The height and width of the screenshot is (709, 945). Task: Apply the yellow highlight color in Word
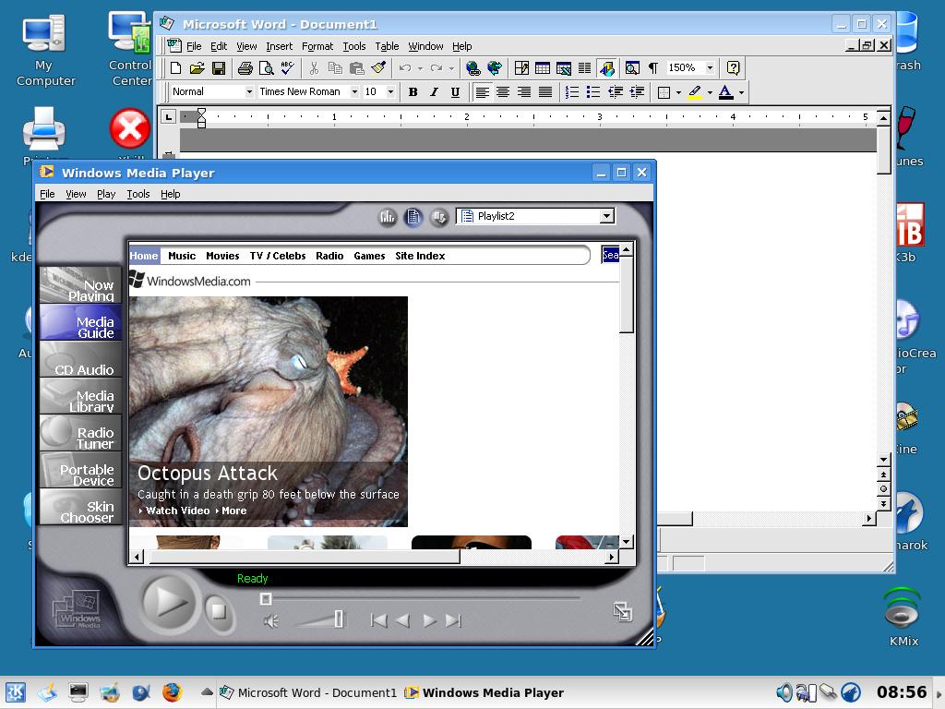pyautogui.click(x=695, y=91)
